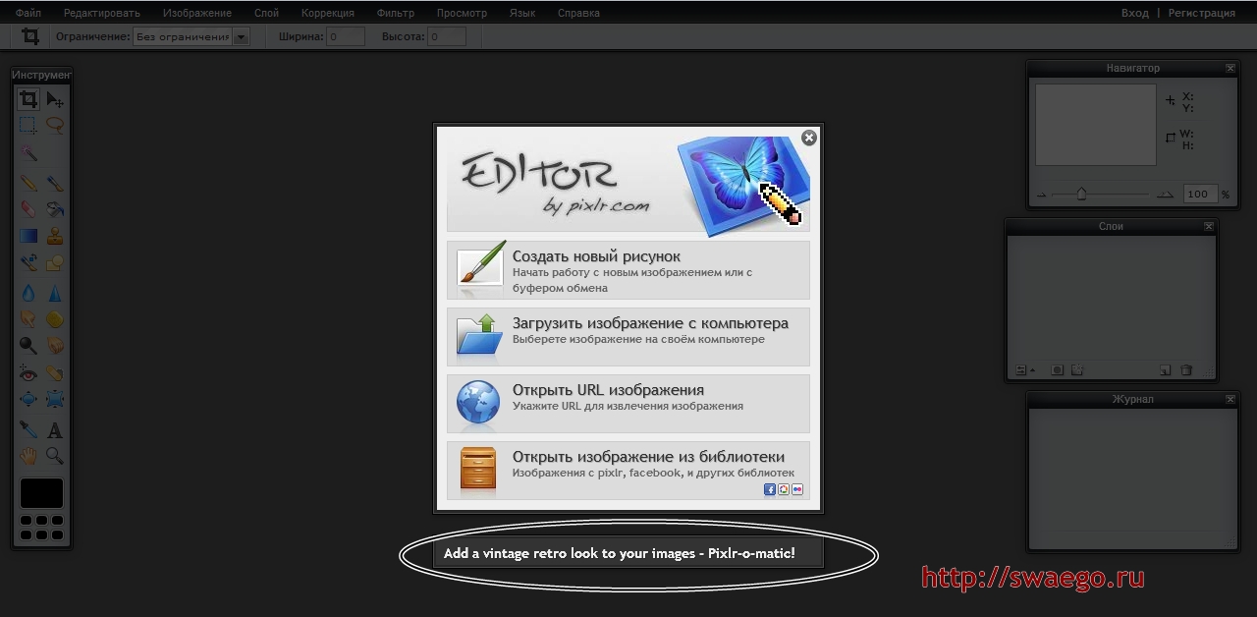Image resolution: width=1257 pixels, height=617 pixels.
Task: Click the Navigator zoom percent field
Action: [x=1199, y=194]
